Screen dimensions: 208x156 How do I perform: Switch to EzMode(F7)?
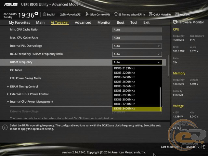pyautogui.click(x=195, y=147)
